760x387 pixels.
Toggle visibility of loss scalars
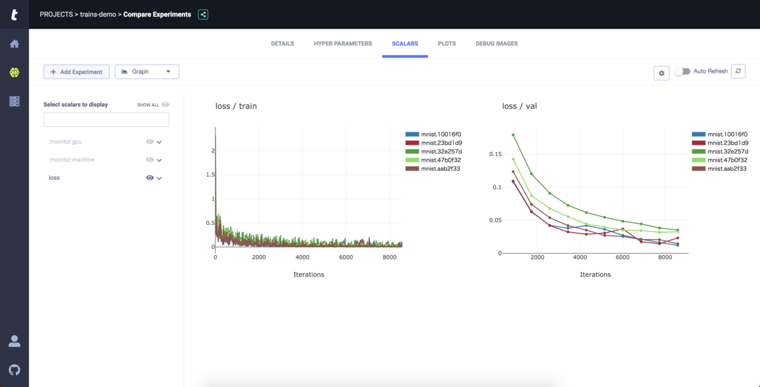click(150, 178)
